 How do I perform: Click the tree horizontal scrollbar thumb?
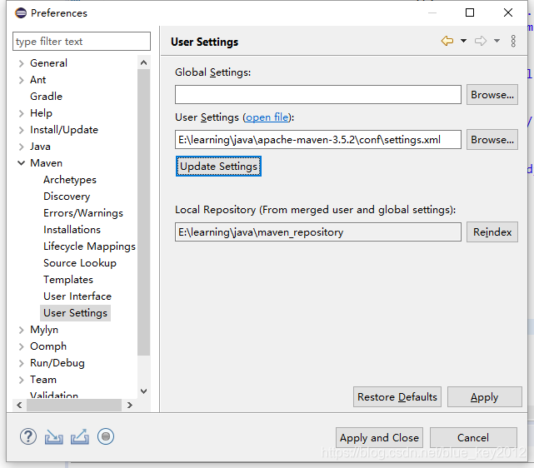pos(74,405)
